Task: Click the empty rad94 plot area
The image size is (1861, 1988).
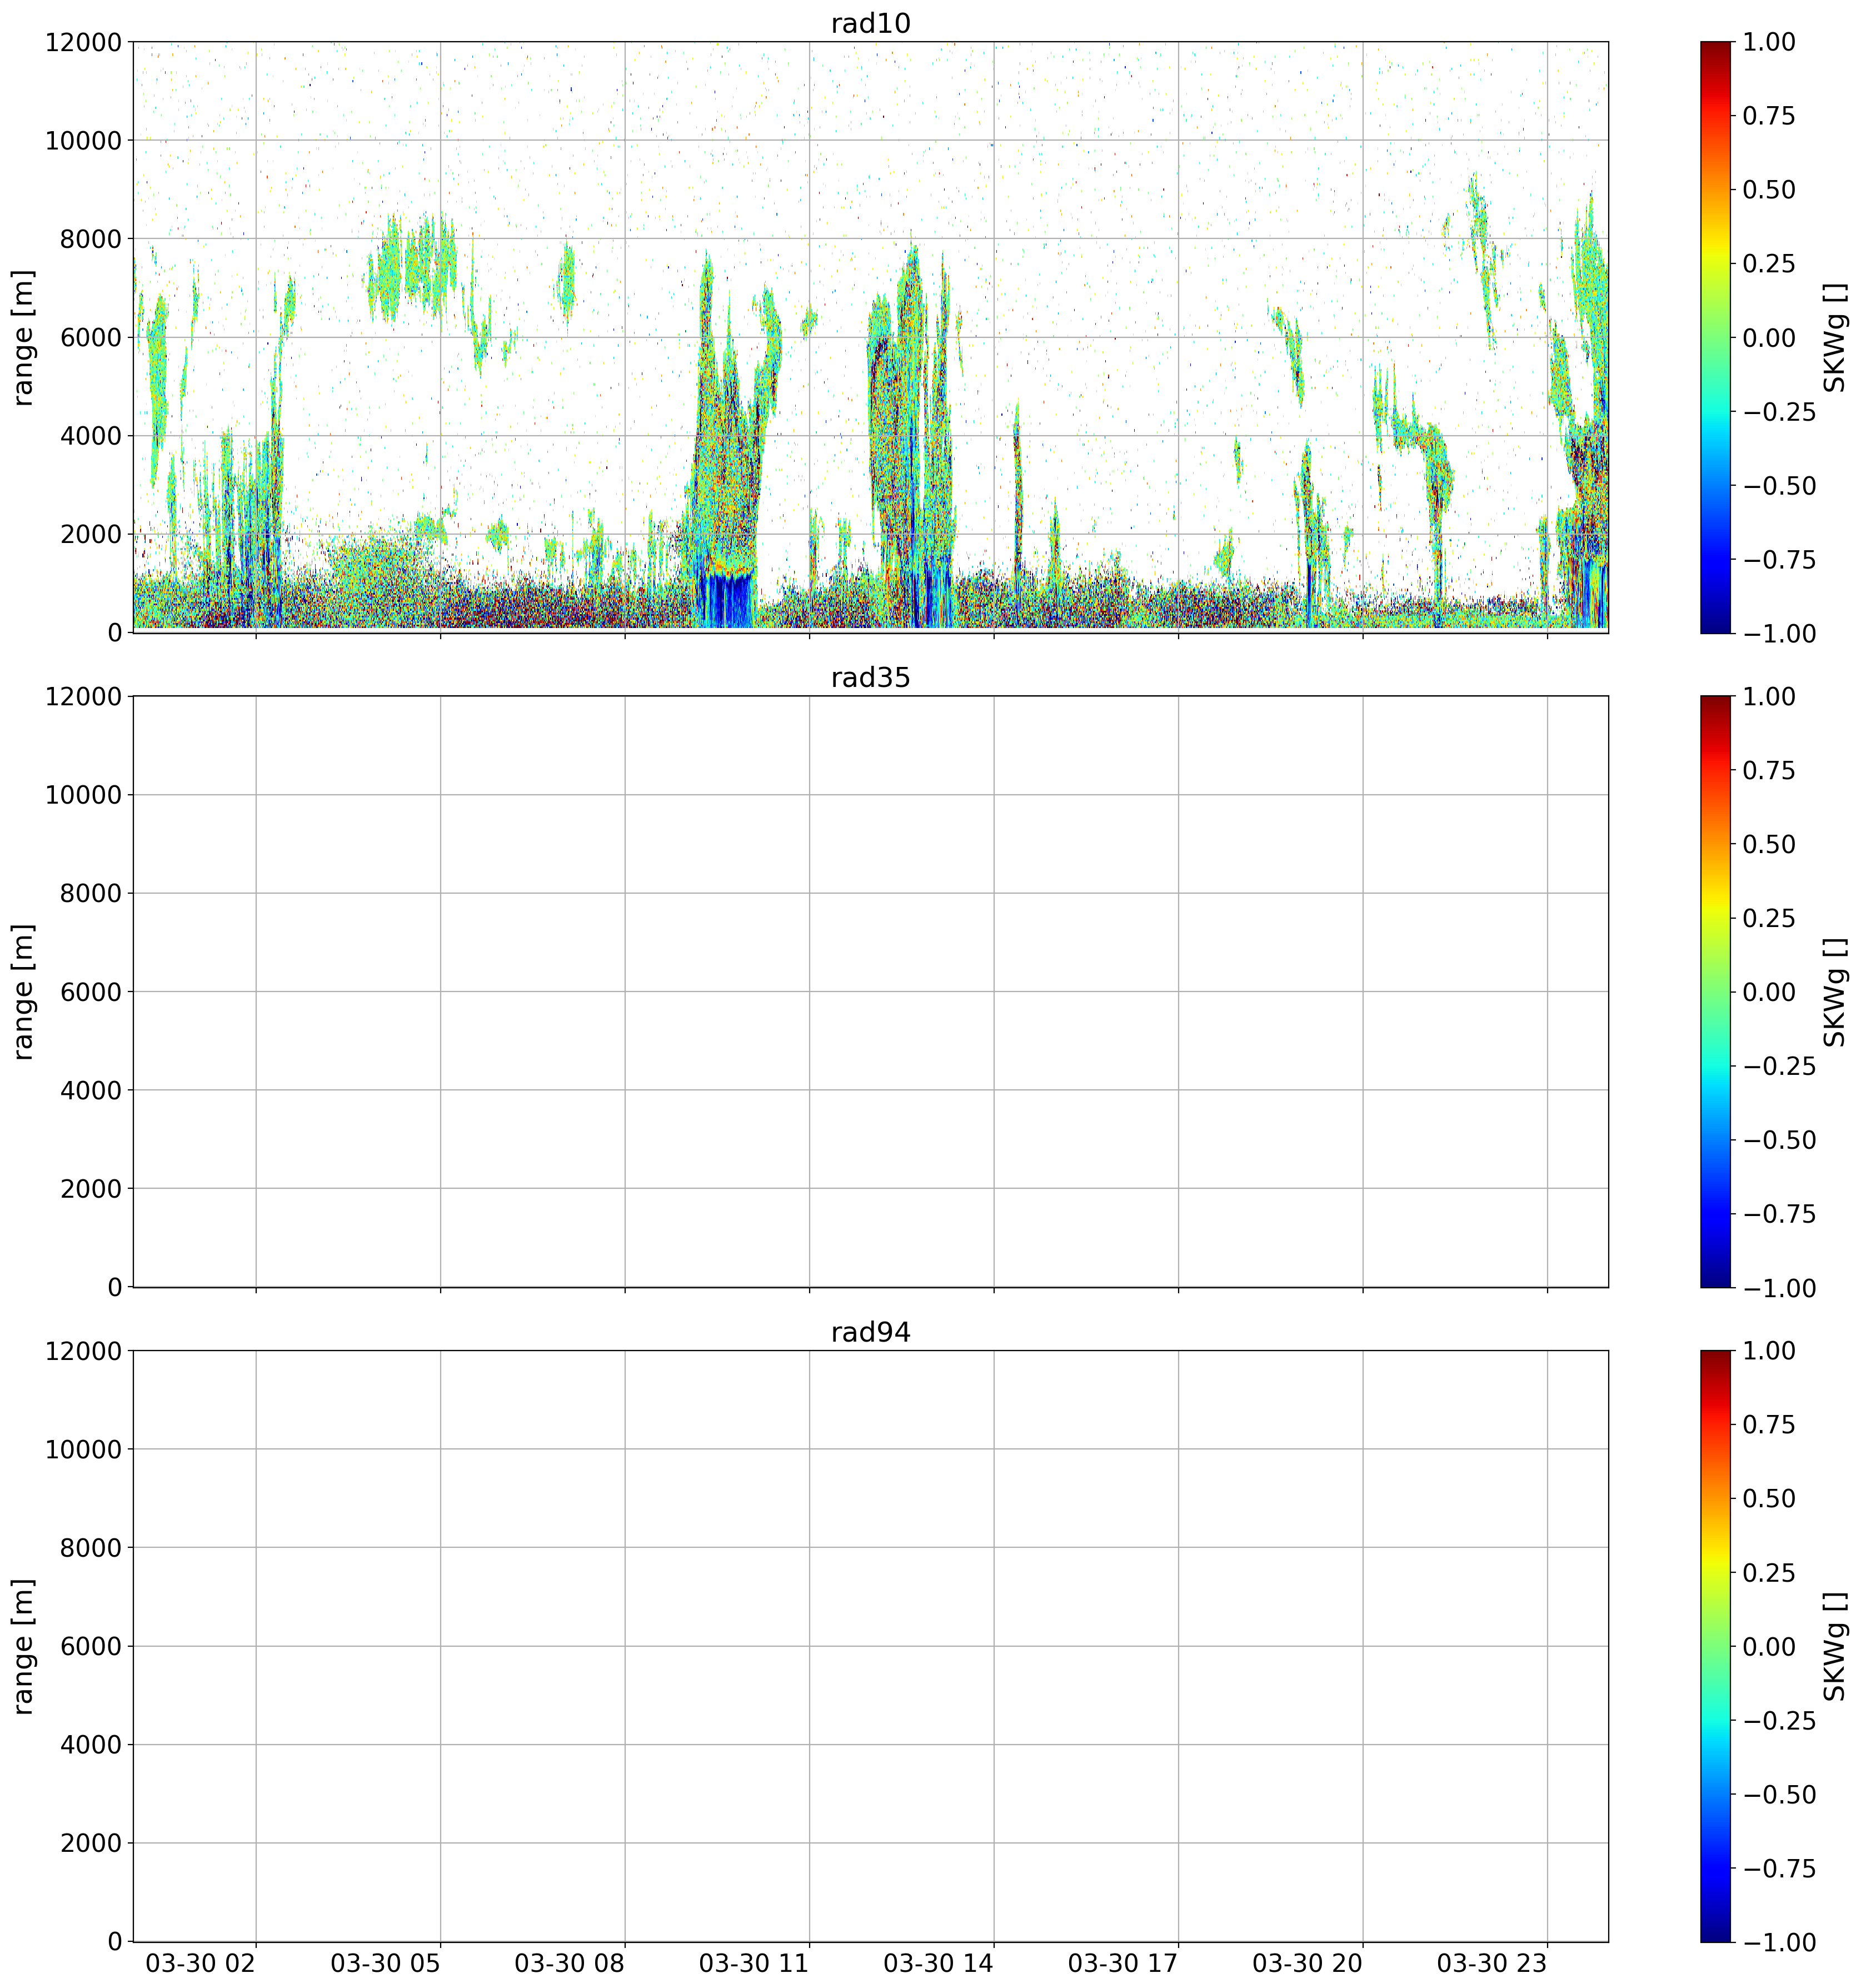Action: (x=870, y=1646)
